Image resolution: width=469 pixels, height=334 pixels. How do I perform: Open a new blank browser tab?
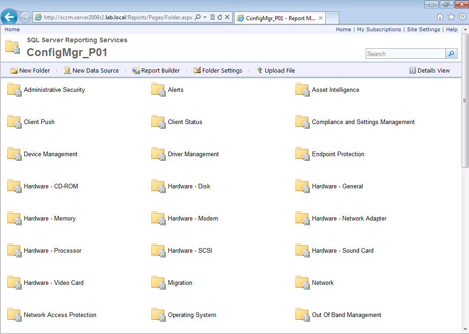coord(332,18)
